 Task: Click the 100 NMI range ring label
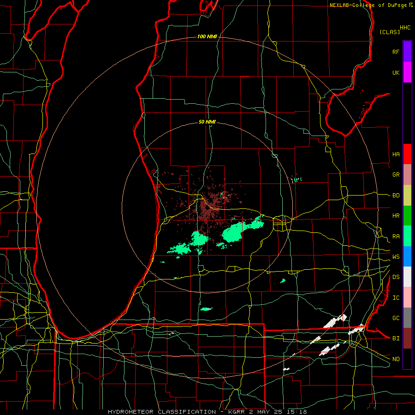click(207, 36)
